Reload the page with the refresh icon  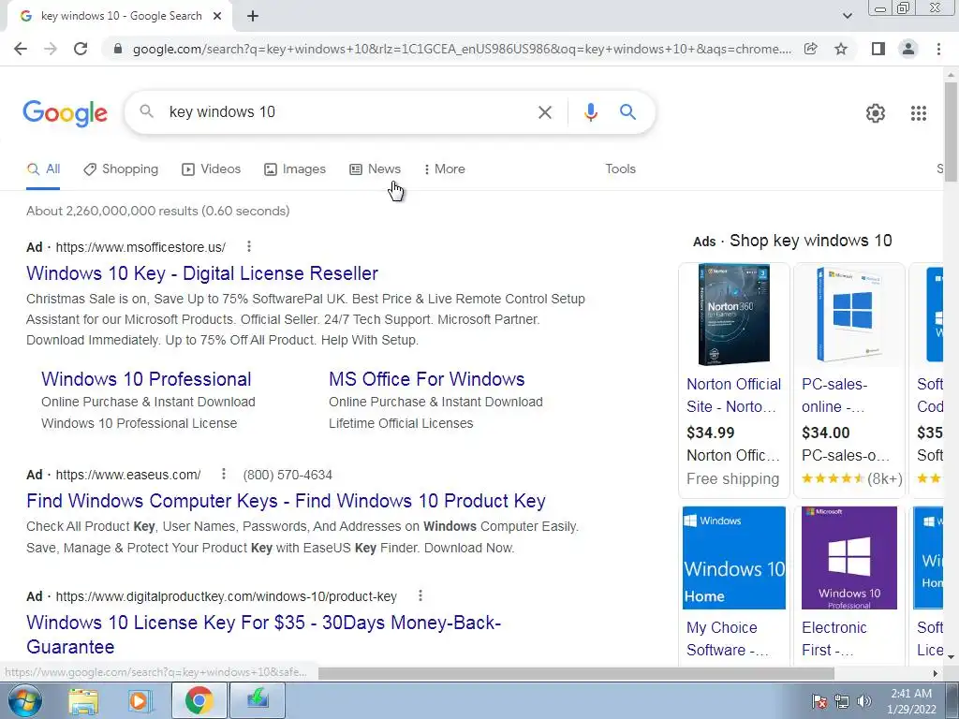(x=81, y=49)
